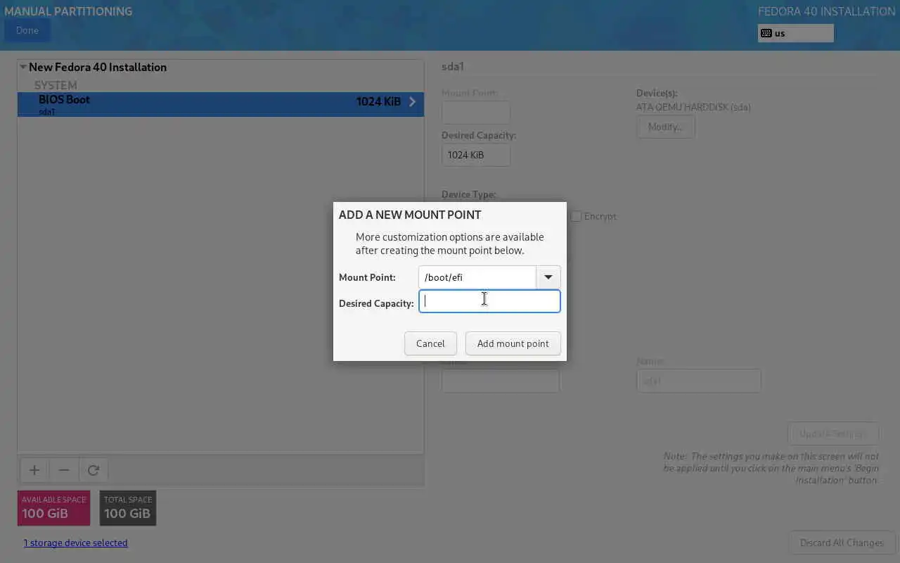Click the plus icon to add partition
The image size is (900, 563).
[x=34, y=470]
